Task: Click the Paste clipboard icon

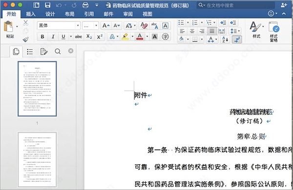Action: pos(8,27)
